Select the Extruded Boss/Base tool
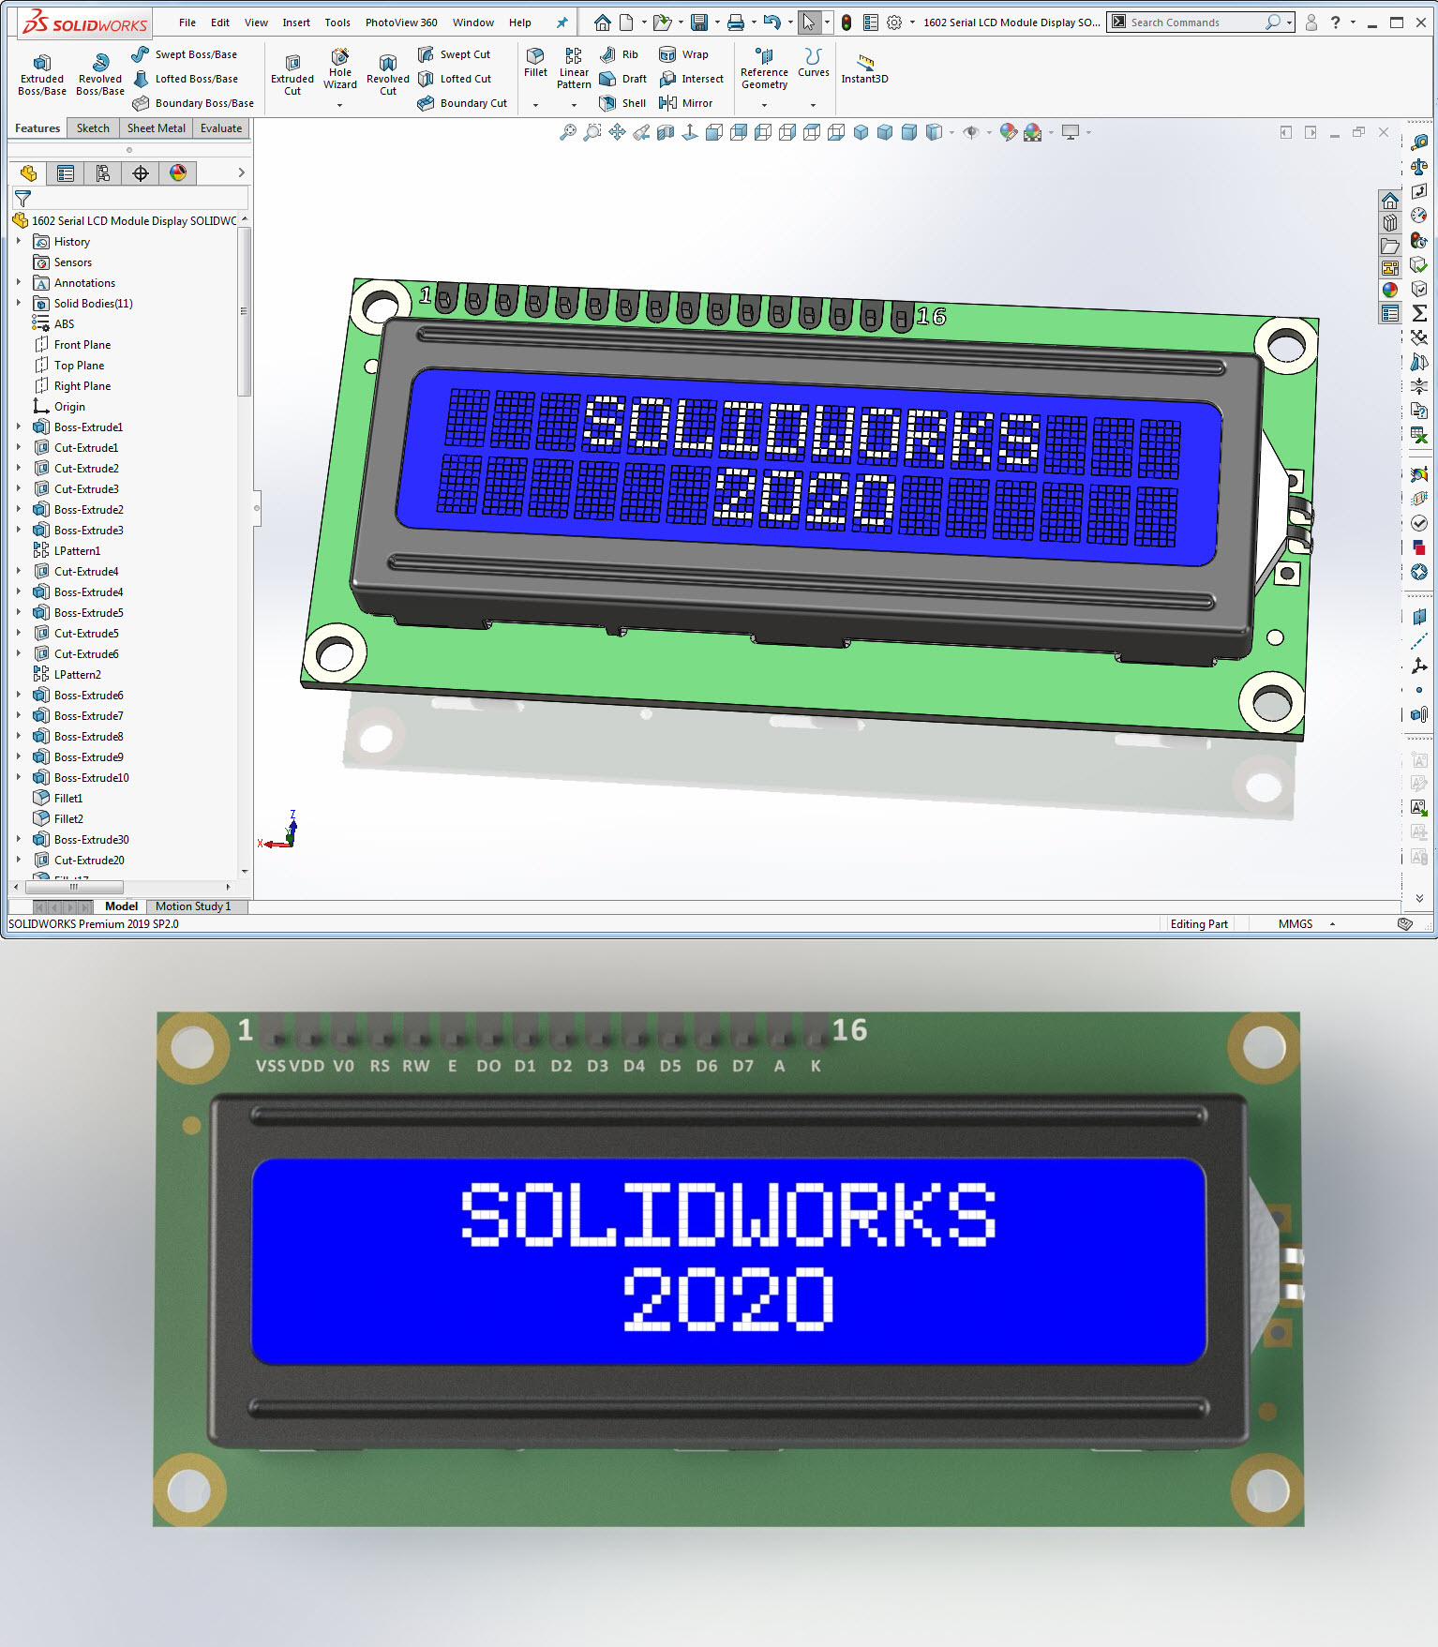This screenshot has height=1647, width=1438. pos(42,75)
